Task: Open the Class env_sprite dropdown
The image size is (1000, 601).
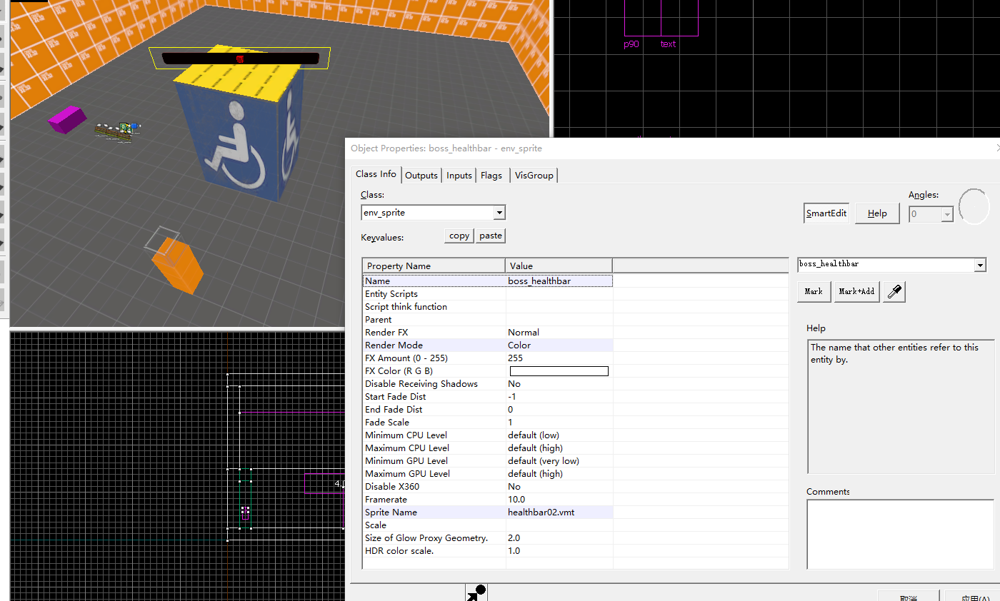Action: tap(499, 213)
